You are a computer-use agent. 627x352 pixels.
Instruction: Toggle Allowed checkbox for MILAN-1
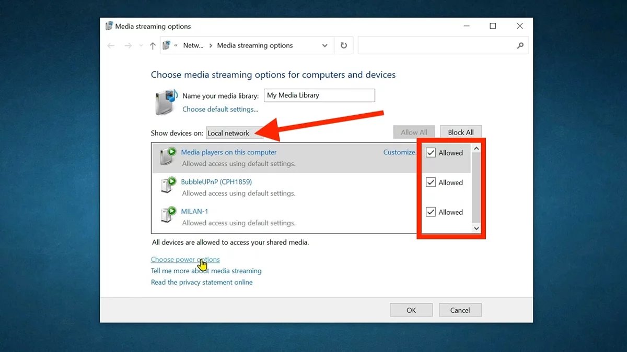point(431,212)
